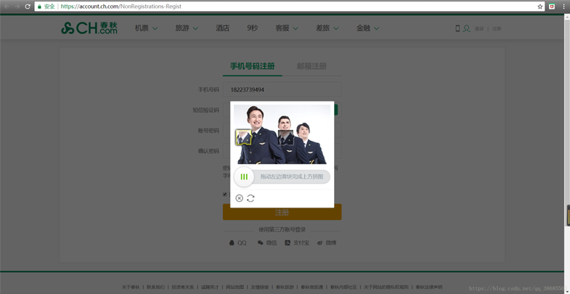Switch to the 邮箱注册 tab
The image size is (570, 294).
(x=312, y=66)
